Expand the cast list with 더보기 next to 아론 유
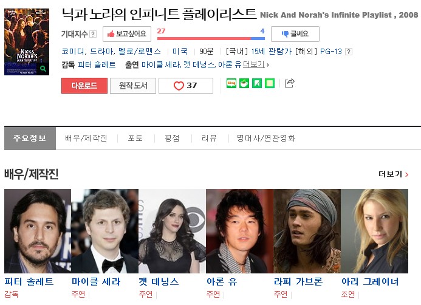421x305 pixels. coord(256,64)
